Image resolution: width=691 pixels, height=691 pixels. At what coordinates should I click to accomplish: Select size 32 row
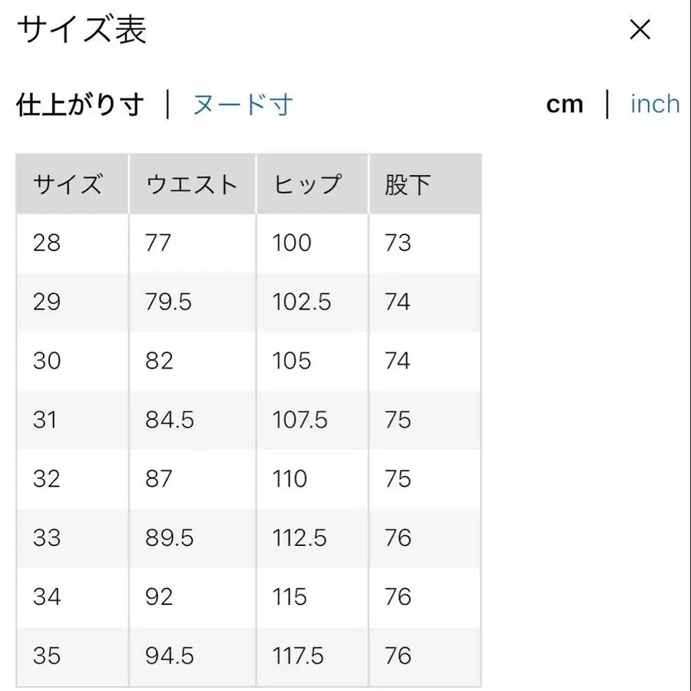pos(48,479)
